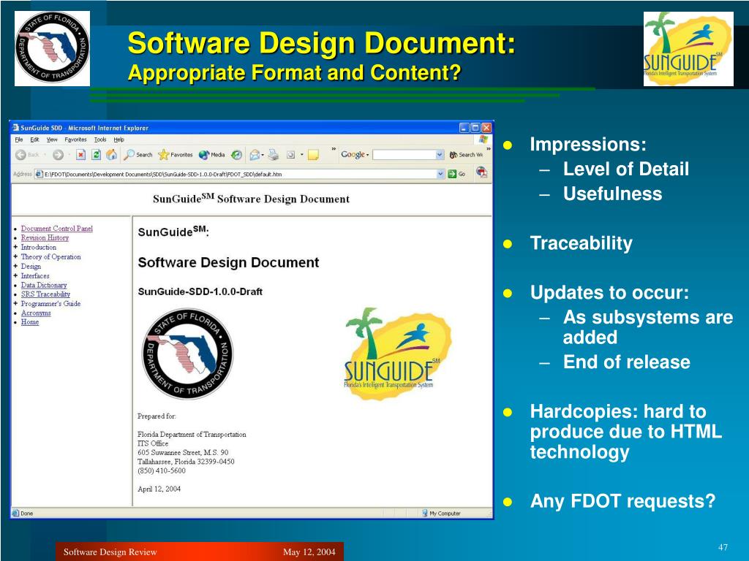Viewport: 749px width, 561px height.
Task: Click the Windows flag logo in menu bar
Action: tap(483, 140)
